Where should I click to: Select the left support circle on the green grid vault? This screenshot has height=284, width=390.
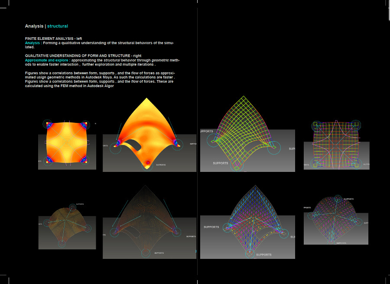212,141
